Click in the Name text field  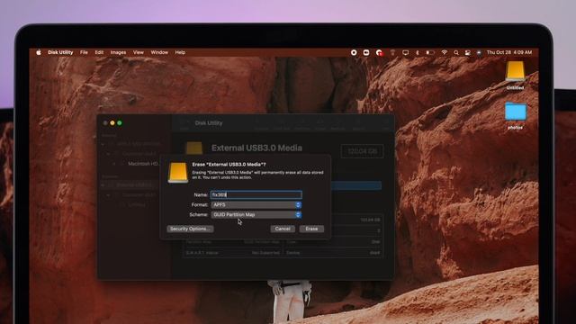coord(256,194)
